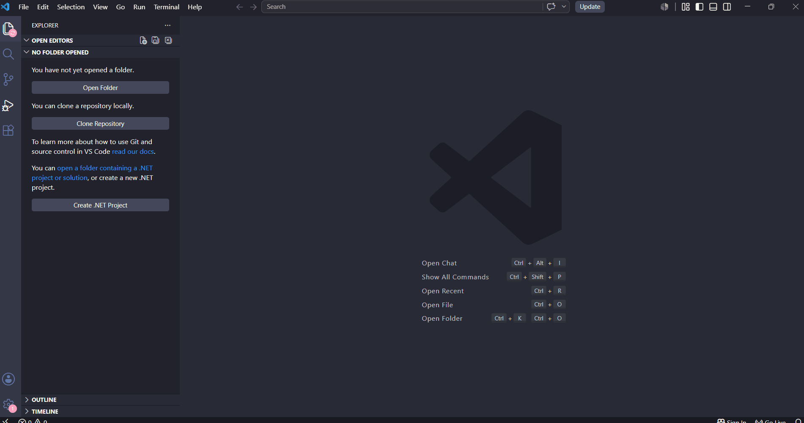Viewport: 804px width, 423px height.
Task: Click 'open a folder containing a .NET' link
Action: 105,168
